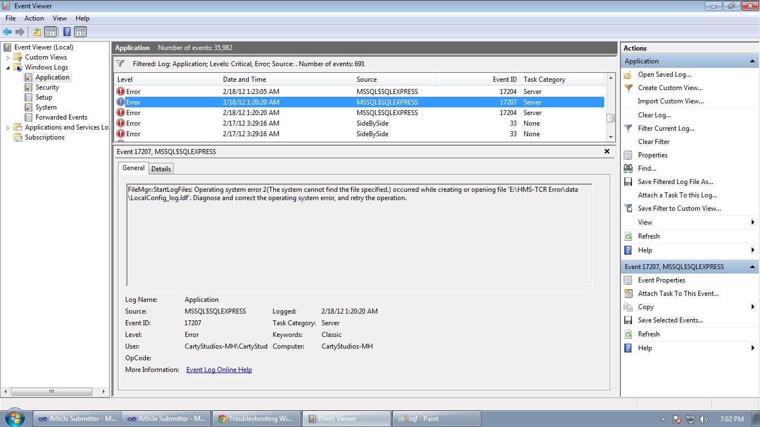Select the highlighted event 17207 row
Viewport: 760px width, 427px height.
click(359, 102)
